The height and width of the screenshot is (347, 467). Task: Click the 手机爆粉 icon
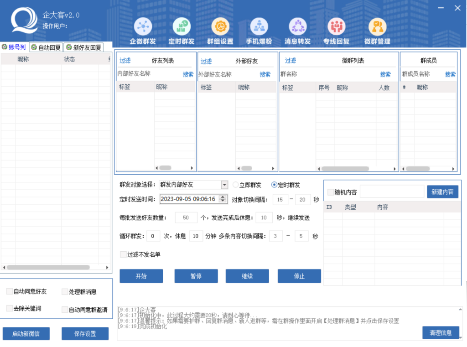[259, 27]
